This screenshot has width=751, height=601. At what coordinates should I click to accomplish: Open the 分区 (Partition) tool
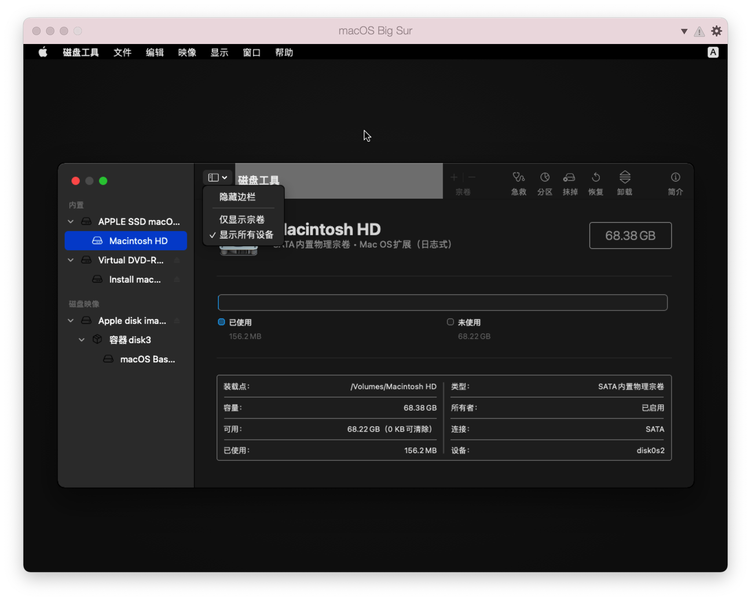tap(544, 183)
